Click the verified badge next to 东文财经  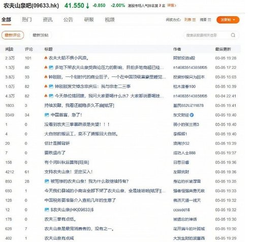(192, 115)
